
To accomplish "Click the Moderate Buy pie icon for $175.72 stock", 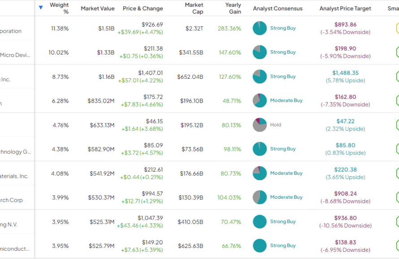I will pos(260,101).
